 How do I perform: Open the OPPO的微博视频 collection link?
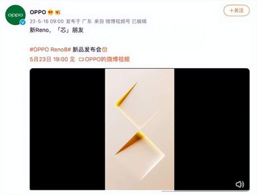click(x=107, y=59)
